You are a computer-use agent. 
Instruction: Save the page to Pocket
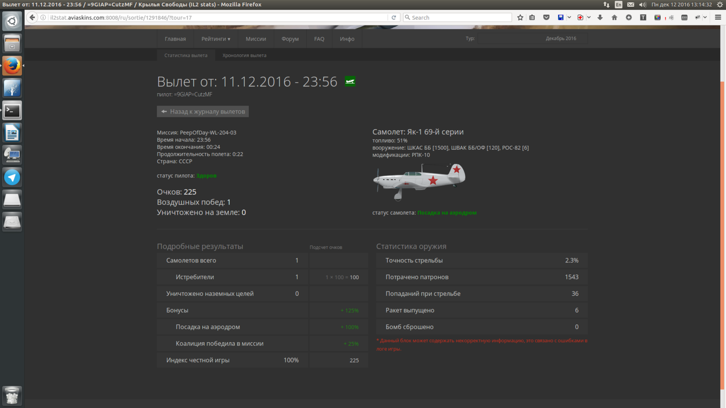[546, 17]
